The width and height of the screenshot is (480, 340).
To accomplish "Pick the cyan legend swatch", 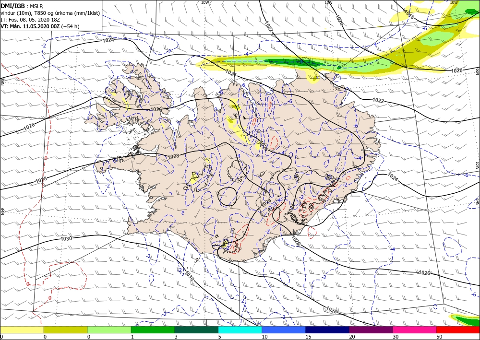I will [240, 330].
